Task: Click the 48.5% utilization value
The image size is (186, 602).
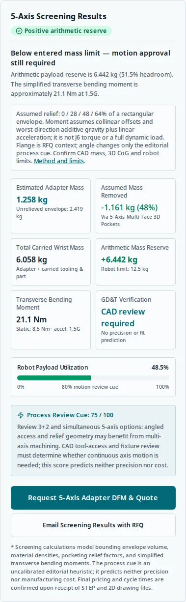Action: [x=160, y=367]
